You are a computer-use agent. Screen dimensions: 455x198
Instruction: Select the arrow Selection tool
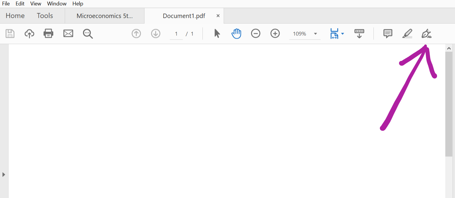coord(217,33)
